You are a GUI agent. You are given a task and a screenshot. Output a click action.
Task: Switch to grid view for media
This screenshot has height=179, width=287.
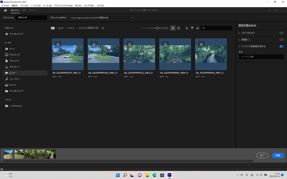(173, 28)
